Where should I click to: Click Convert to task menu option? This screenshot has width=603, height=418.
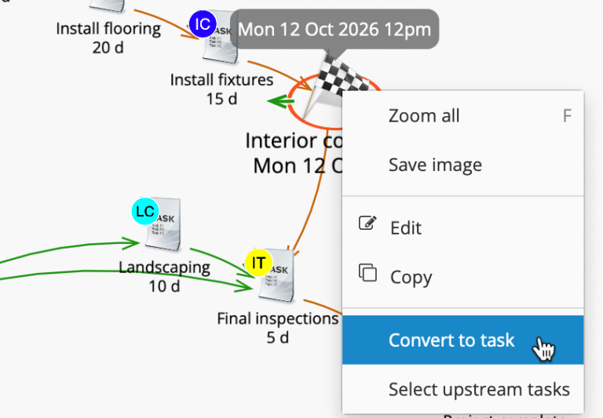(451, 340)
